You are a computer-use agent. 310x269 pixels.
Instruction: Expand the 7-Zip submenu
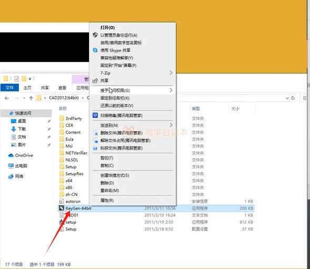point(171,73)
